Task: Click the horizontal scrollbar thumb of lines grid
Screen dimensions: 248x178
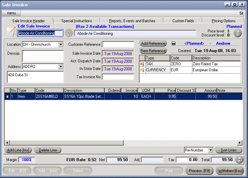Action: (67, 143)
